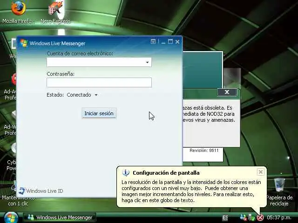
Task: Open the Estado Conectado dropdown
Action: (82, 95)
